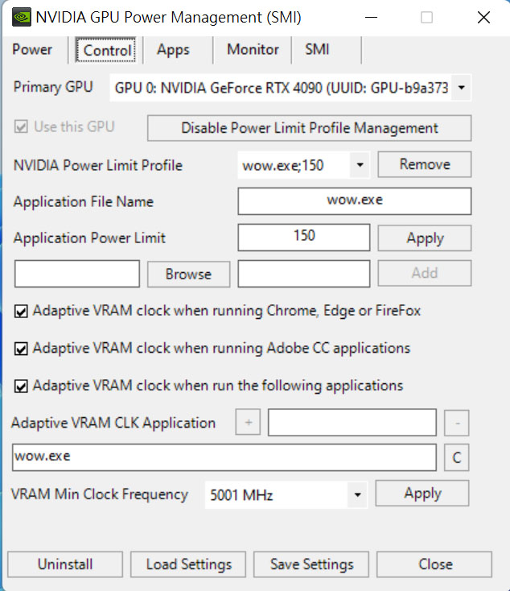
Task: Toggle Adaptive VRAM clock for Chrome, Edge or FireFox
Action: pos(21,311)
